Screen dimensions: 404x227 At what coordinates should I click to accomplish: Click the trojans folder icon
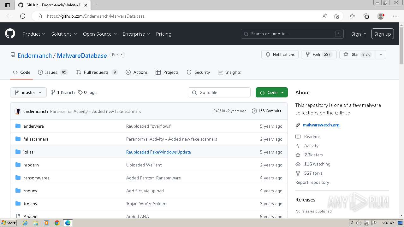point(18,204)
